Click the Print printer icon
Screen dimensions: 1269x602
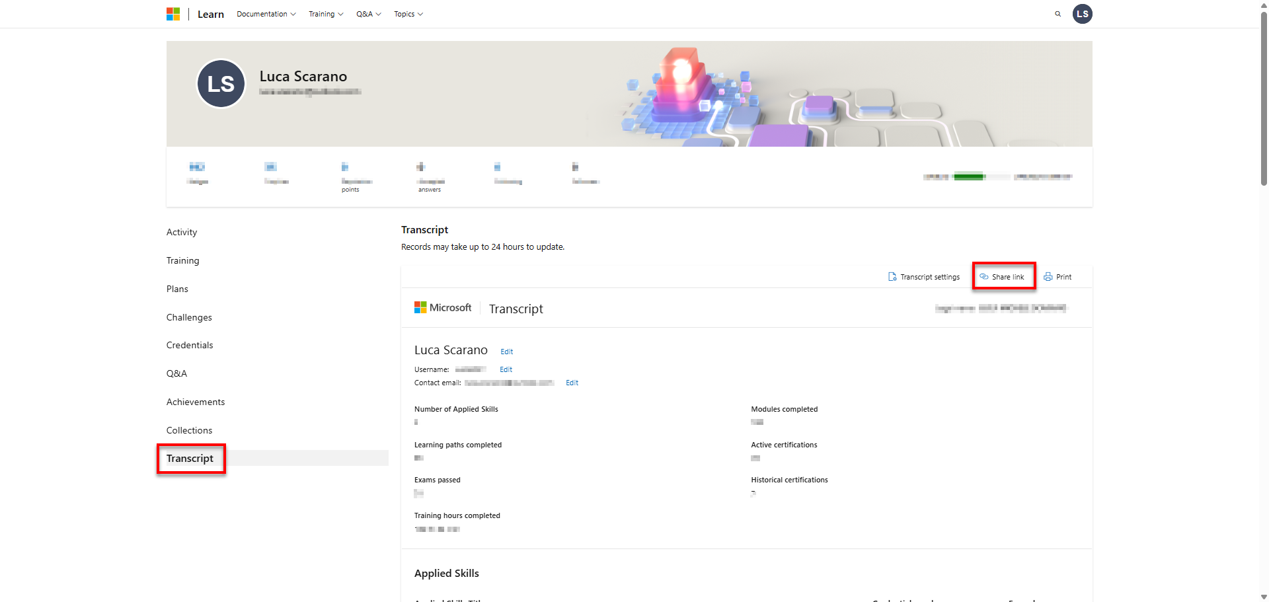[1048, 277]
